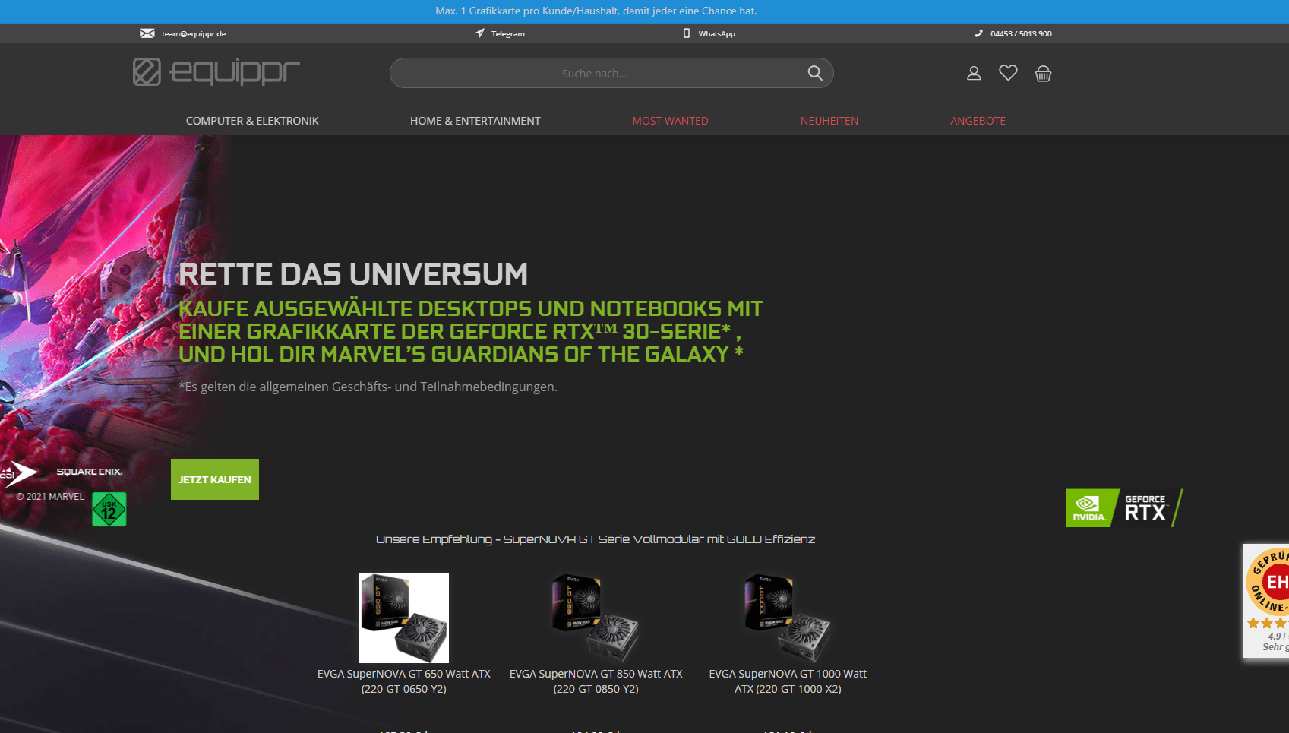The image size is (1289, 733).
Task: Select the EVGA 850 GT product thumbnail
Action: point(596,618)
